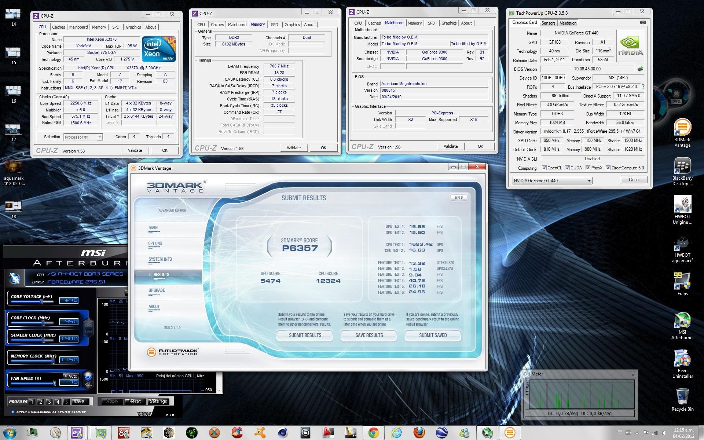Open 3DMark Vantage desktop shortcut
The height and width of the screenshot is (440, 704).
(x=682, y=133)
